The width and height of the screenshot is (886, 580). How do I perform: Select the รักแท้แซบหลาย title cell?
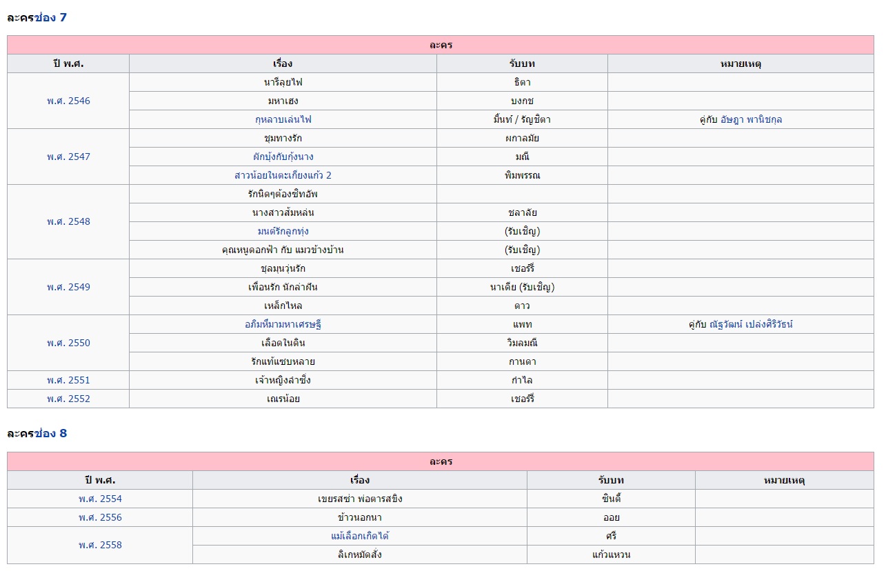(283, 361)
